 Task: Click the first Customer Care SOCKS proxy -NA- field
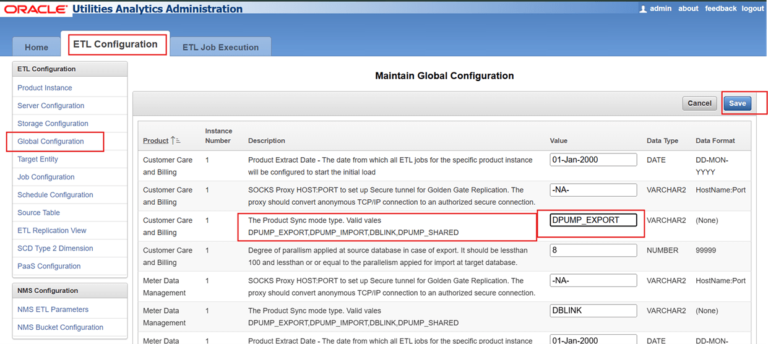click(x=593, y=190)
